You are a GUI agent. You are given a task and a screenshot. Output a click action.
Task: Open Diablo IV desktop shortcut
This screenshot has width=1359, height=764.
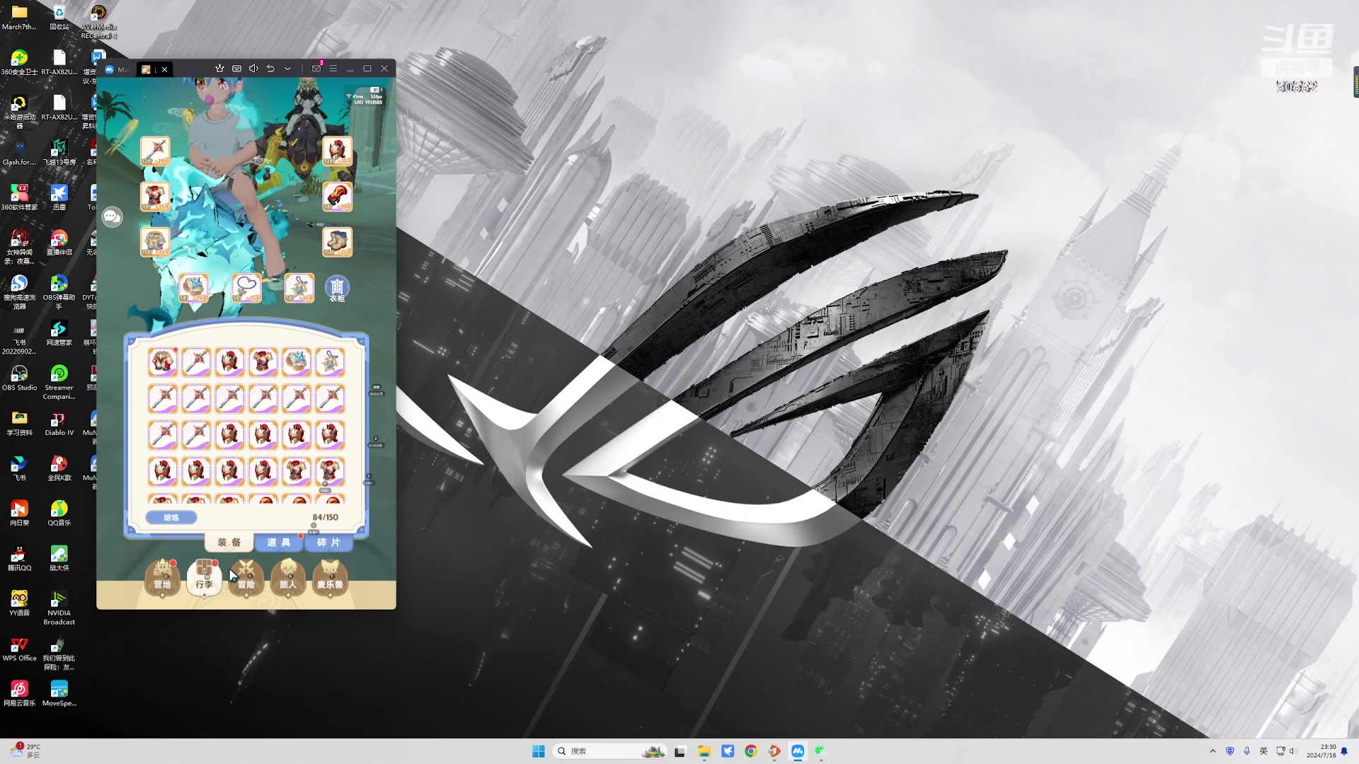tap(59, 424)
